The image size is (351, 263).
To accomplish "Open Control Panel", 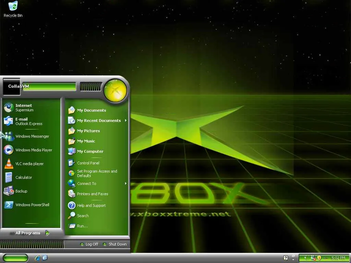I will tap(97, 163).
